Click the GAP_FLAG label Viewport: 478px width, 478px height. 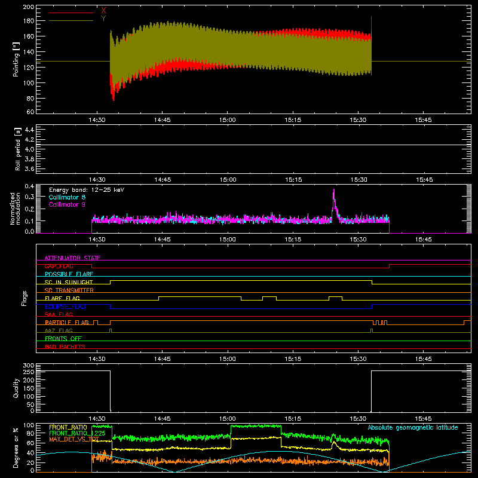click(x=59, y=266)
